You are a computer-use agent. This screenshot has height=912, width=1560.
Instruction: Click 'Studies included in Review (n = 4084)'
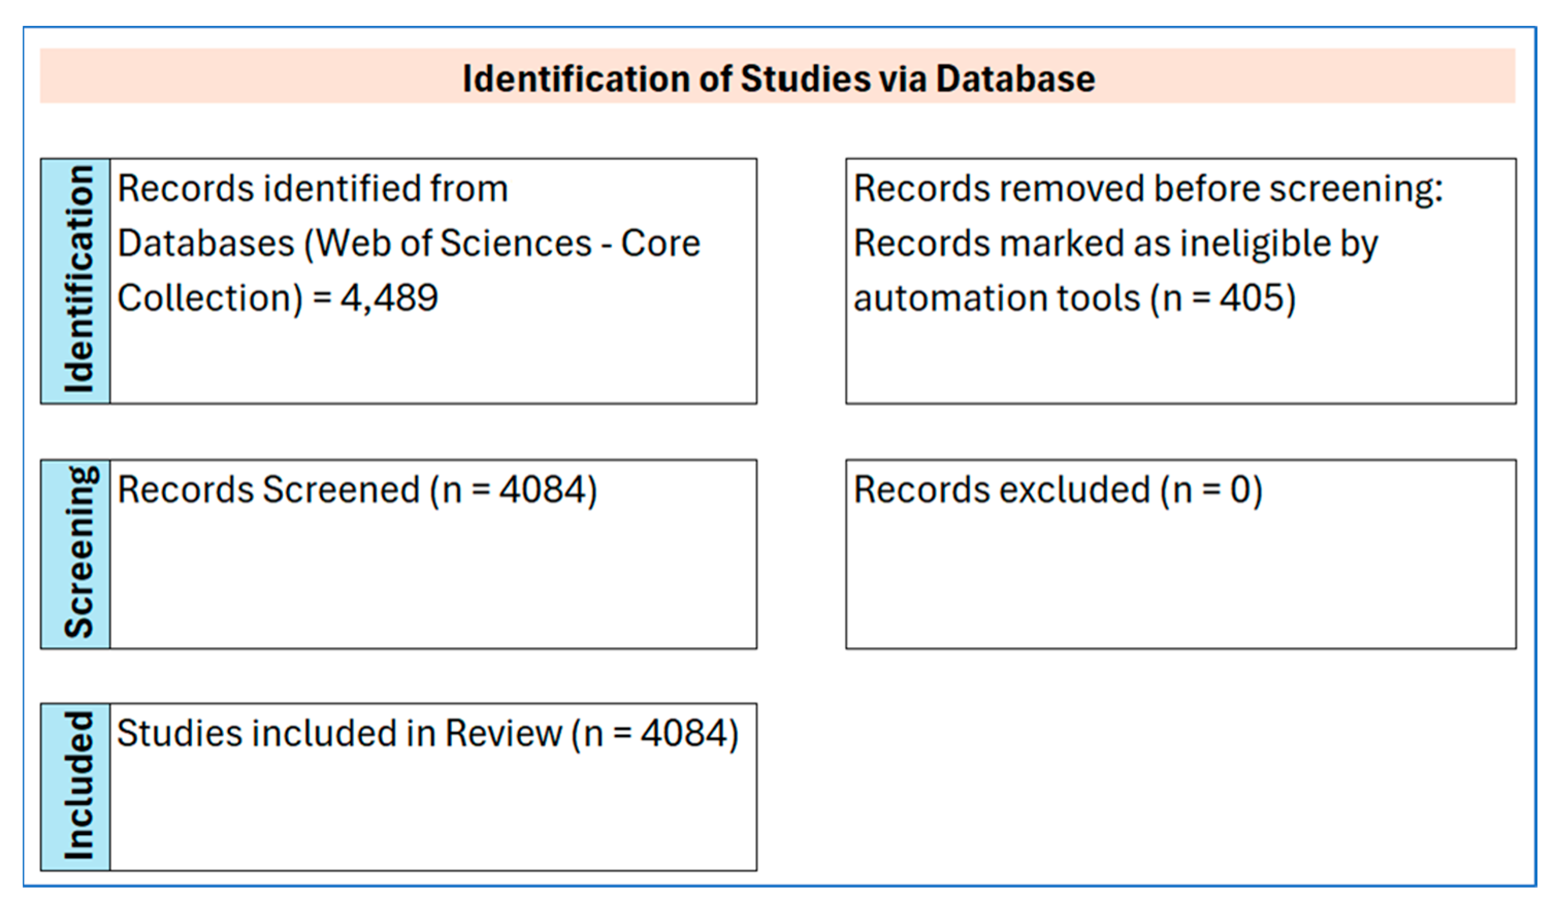tap(427, 734)
